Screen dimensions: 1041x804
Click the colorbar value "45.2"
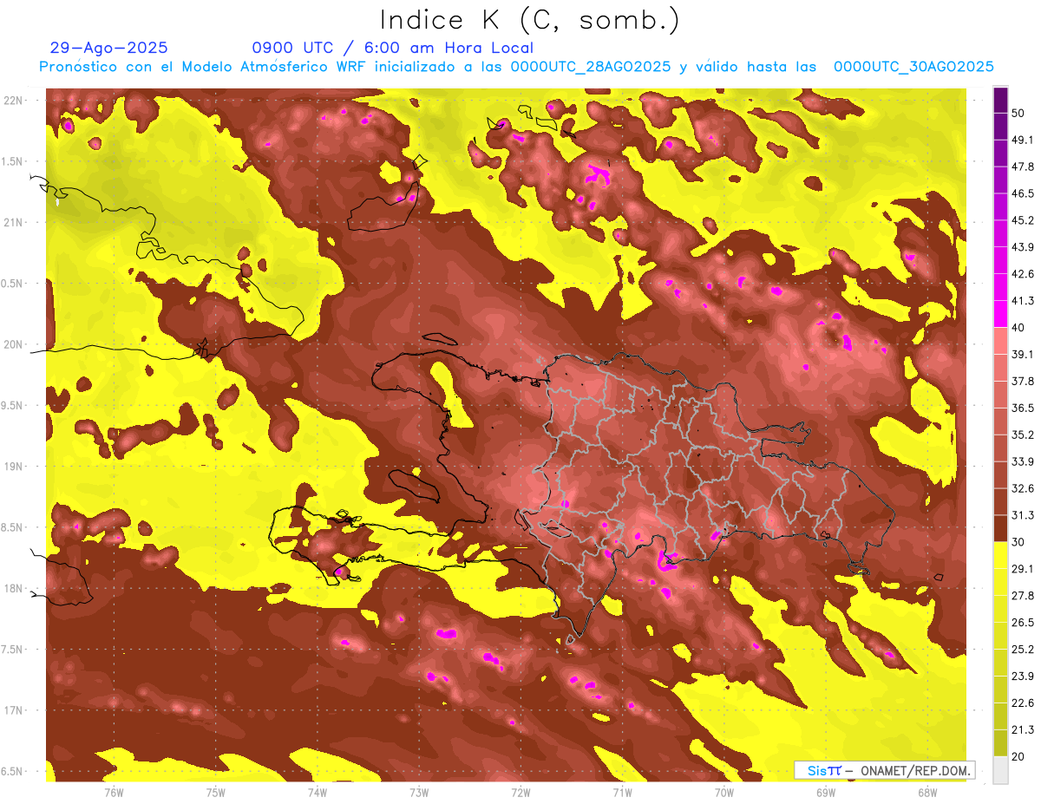[x=1023, y=220]
